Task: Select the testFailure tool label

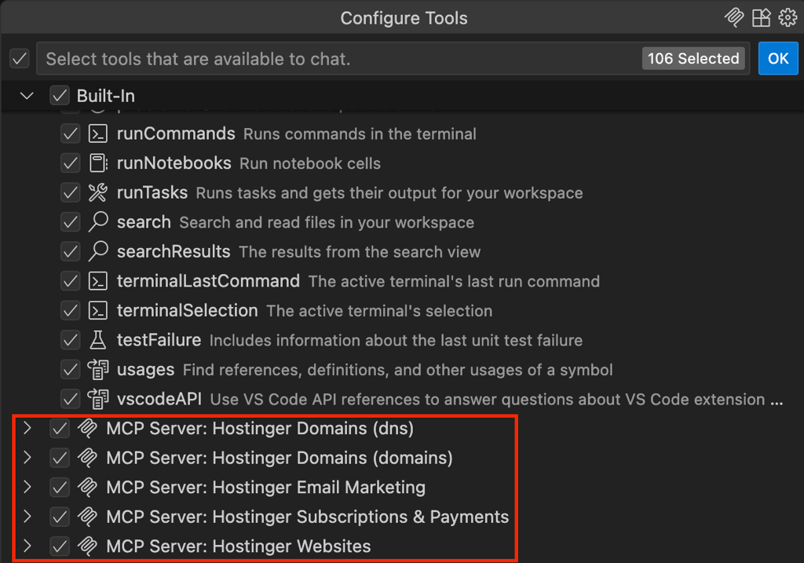Action: (x=159, y=340)
